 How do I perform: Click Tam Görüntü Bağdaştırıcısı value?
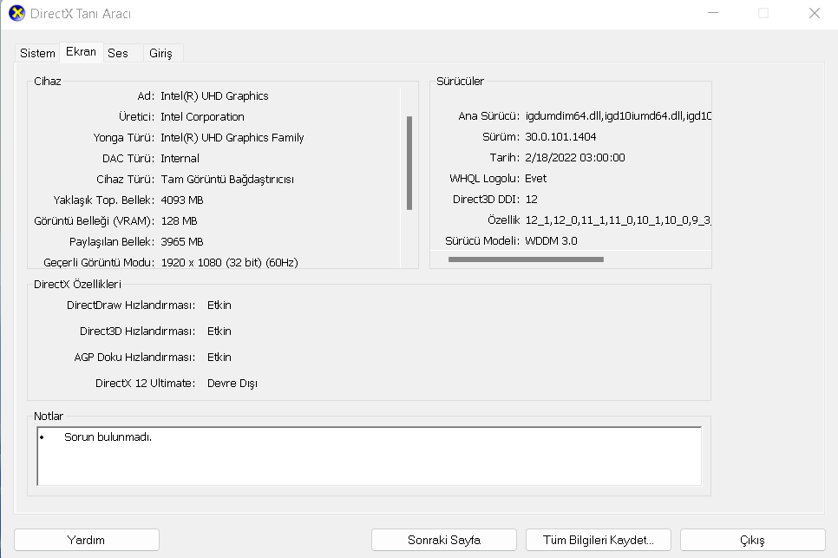[x=227, y=180]
